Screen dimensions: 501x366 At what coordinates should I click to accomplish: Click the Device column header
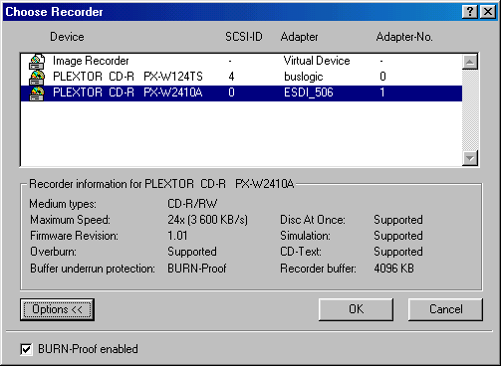click(x=67, y=37)
